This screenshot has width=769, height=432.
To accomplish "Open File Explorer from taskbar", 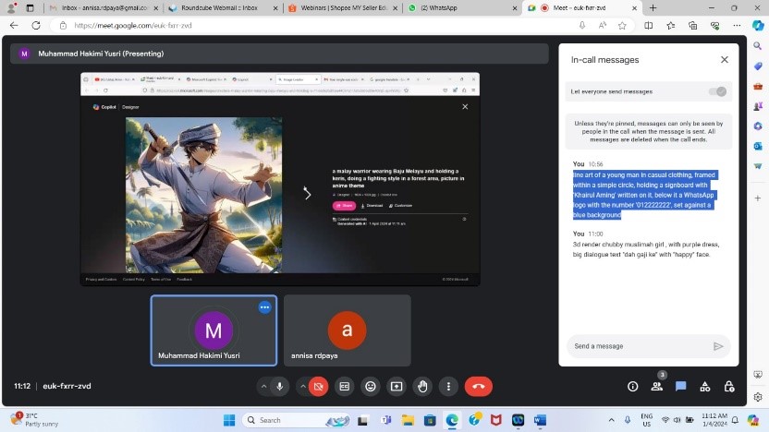I will pos(408,420).
